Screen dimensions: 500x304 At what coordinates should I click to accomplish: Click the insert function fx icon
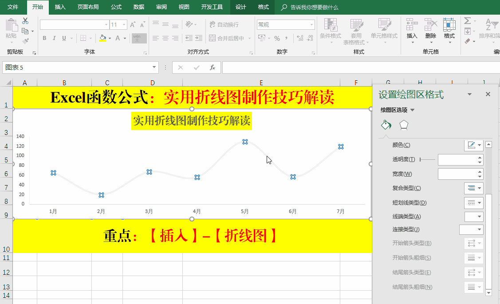[x=213, y=67]
